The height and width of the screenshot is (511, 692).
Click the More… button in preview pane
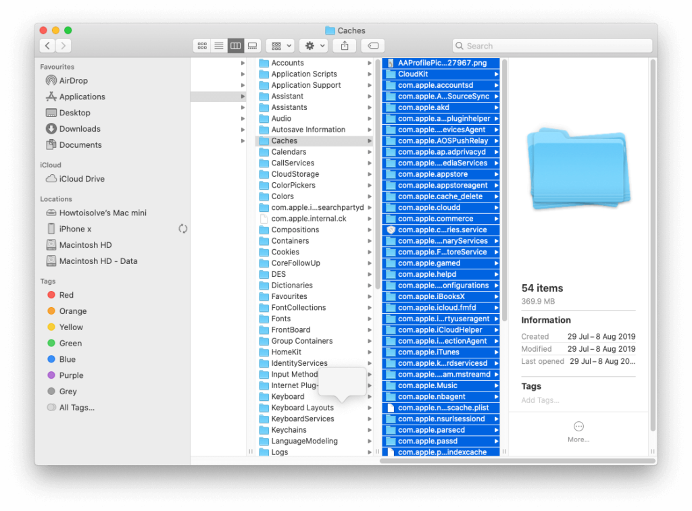(578, 431)
